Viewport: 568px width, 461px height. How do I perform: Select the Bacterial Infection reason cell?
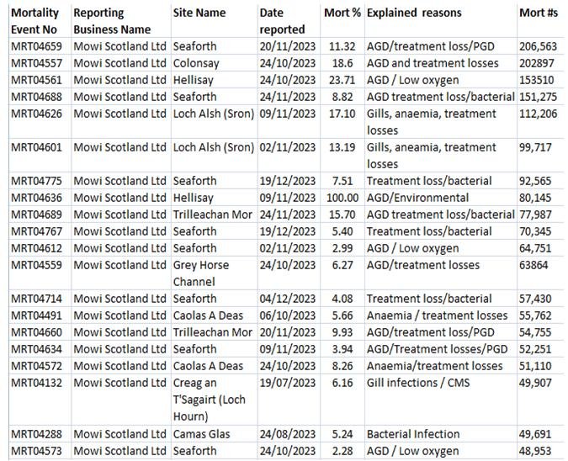pyautogui.click(x=413, y=434)
